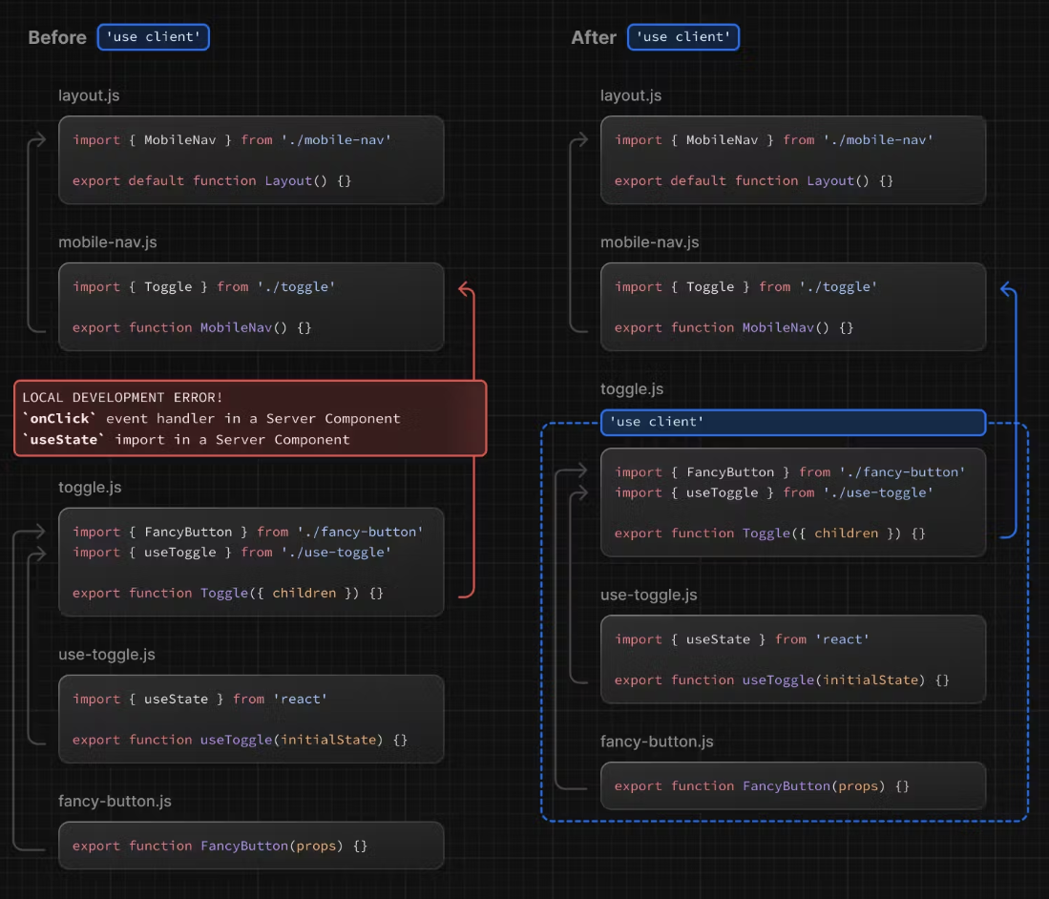1049x899 pixels.
Task: Click the After heading text
Action: click(594, 37)
